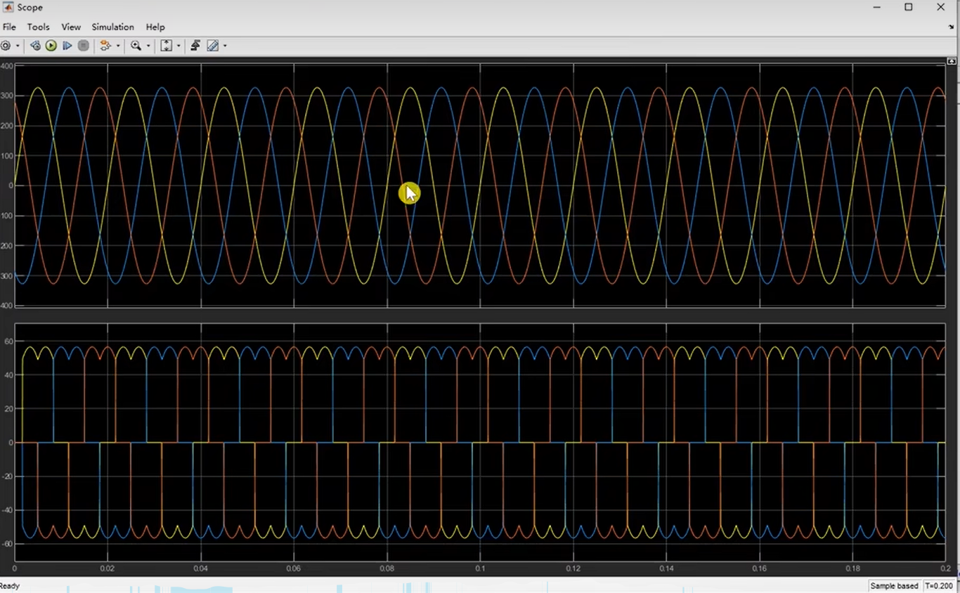Expand the measurements dropdown arrow

[225, 46]
